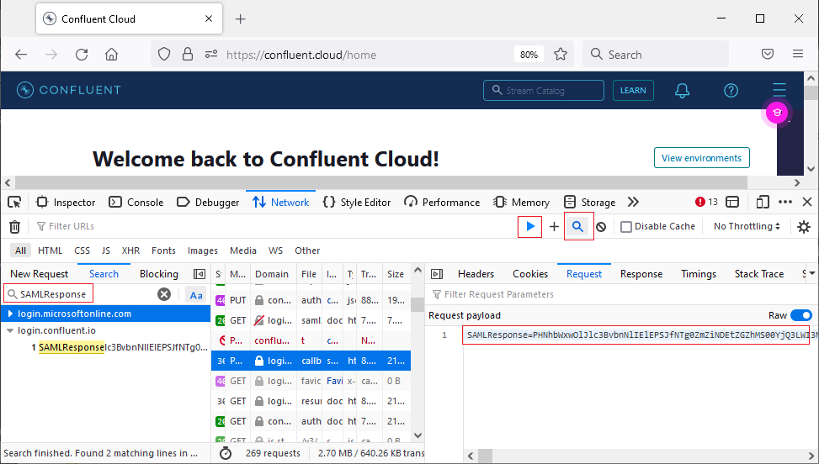This screenshot has width=819, height=464.
Task: Reload the page with the refresh icon
Action: coord(82,55)
